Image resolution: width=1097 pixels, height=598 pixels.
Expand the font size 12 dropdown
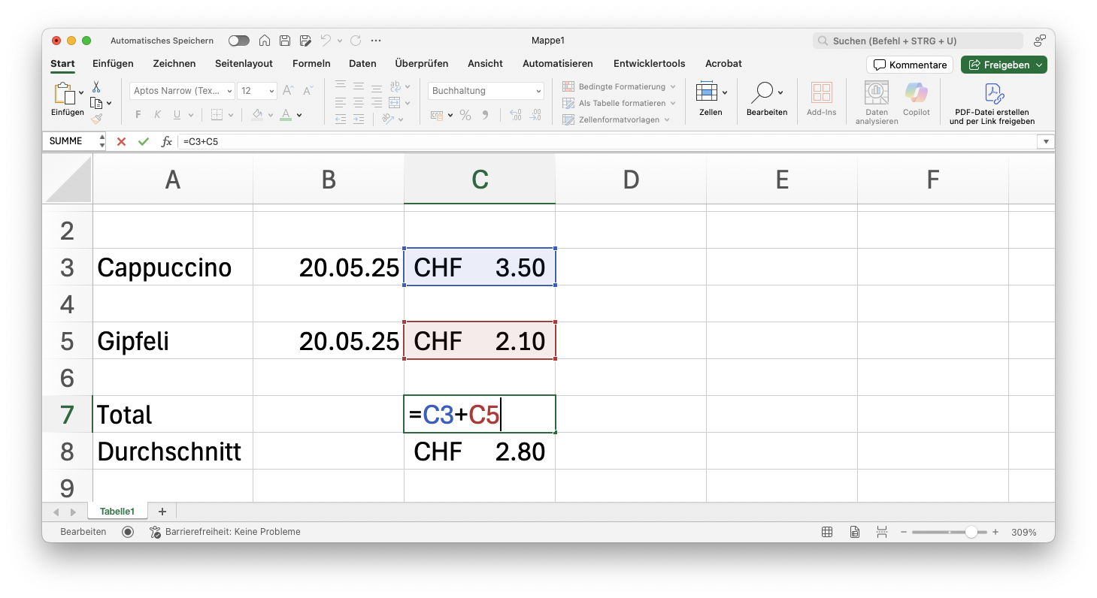click(271, 91)
